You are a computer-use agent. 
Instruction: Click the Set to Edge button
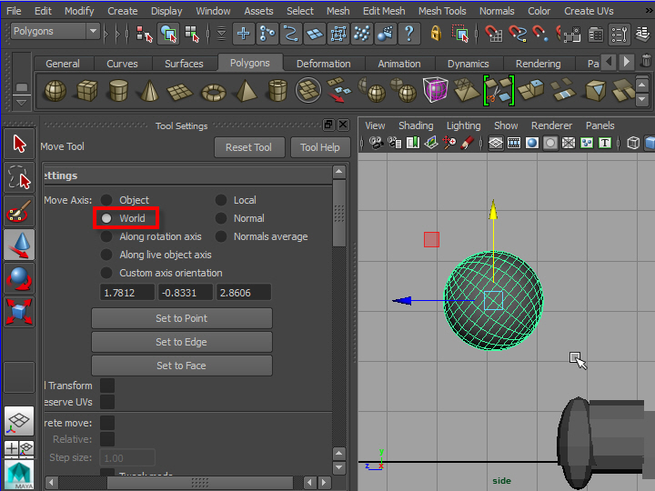(x=182, y=342)
